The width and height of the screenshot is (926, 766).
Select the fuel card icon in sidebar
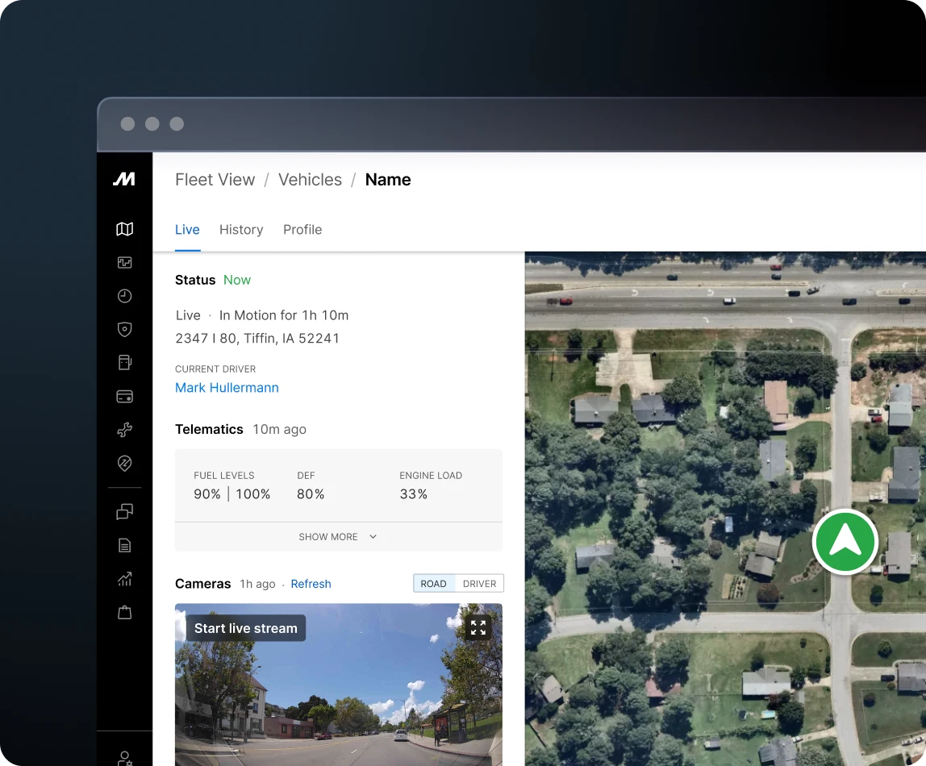click(124, 396)
